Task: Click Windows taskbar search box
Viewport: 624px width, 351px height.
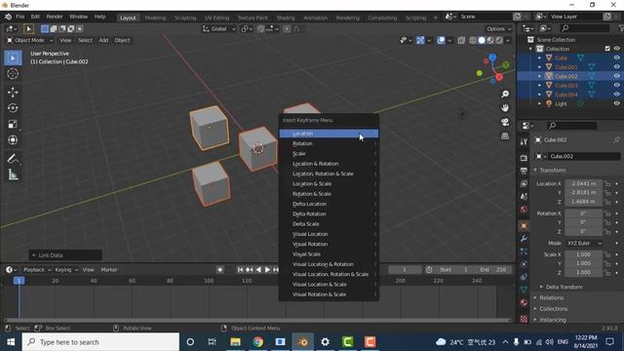Action: 100,342
